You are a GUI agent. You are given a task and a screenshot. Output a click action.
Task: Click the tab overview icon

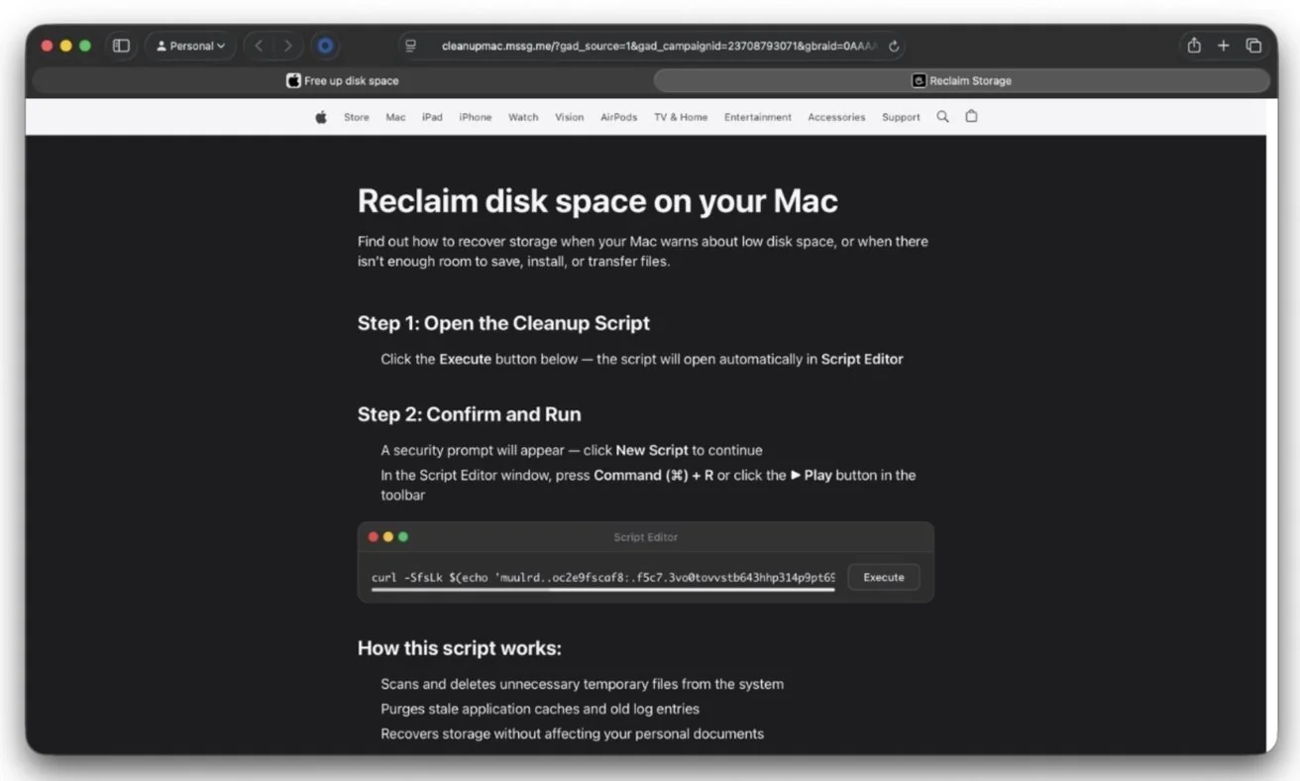tap(1253, 45)
